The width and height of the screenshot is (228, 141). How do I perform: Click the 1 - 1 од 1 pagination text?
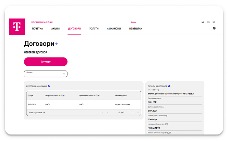click(x=120, y=113)
